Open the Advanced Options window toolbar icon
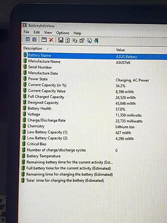167x223 pixels. [x=44, y=40]
